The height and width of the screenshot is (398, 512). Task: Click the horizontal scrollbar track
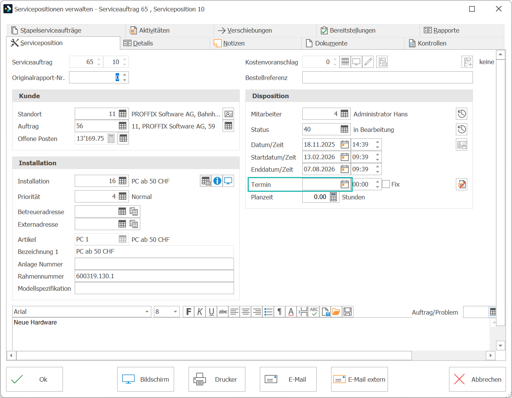[449, 356]
